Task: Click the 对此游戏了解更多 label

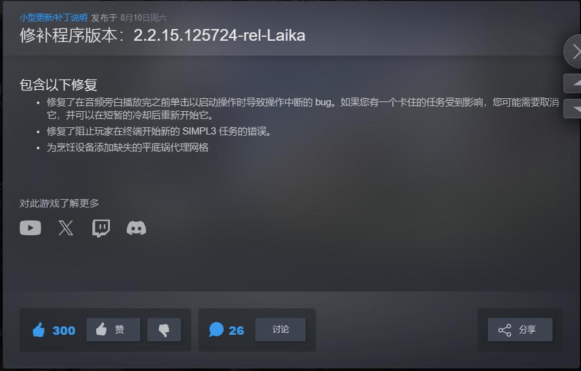Action: click(59, 203)
